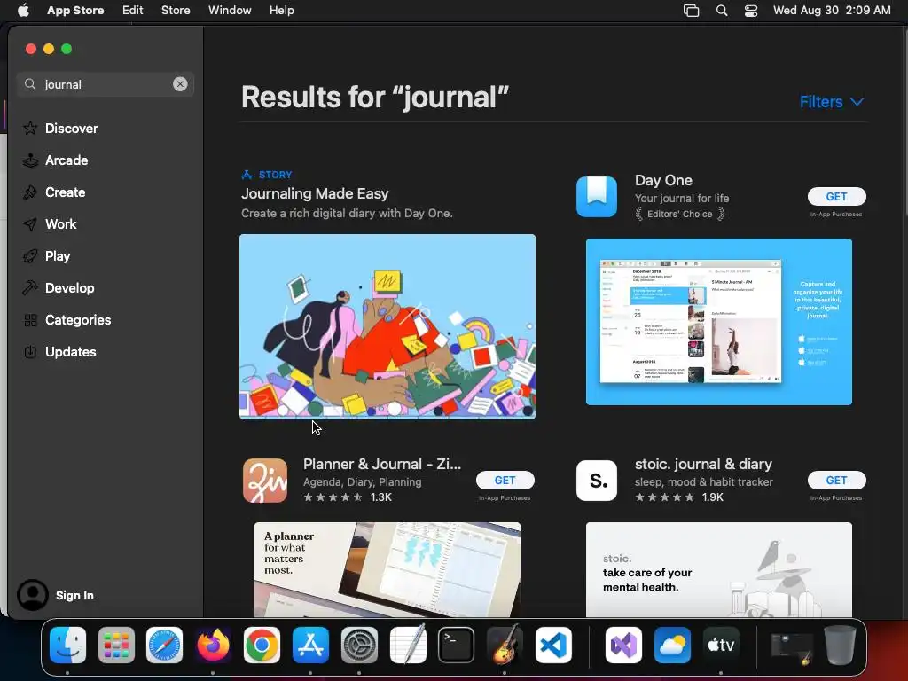Open the Day One app icon
The image size is (908, 681).
pos(597,196)
